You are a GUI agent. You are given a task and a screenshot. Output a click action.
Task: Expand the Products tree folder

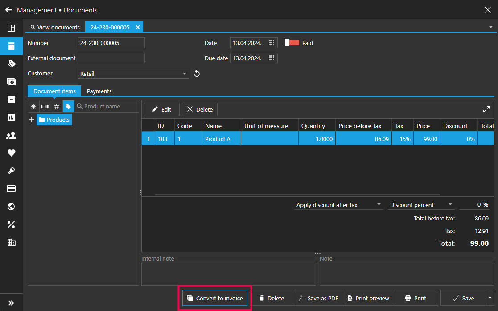pos(32,120)
